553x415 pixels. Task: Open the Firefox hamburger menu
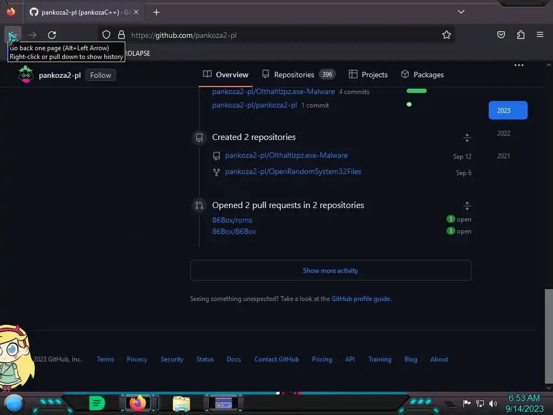(539, 35)
